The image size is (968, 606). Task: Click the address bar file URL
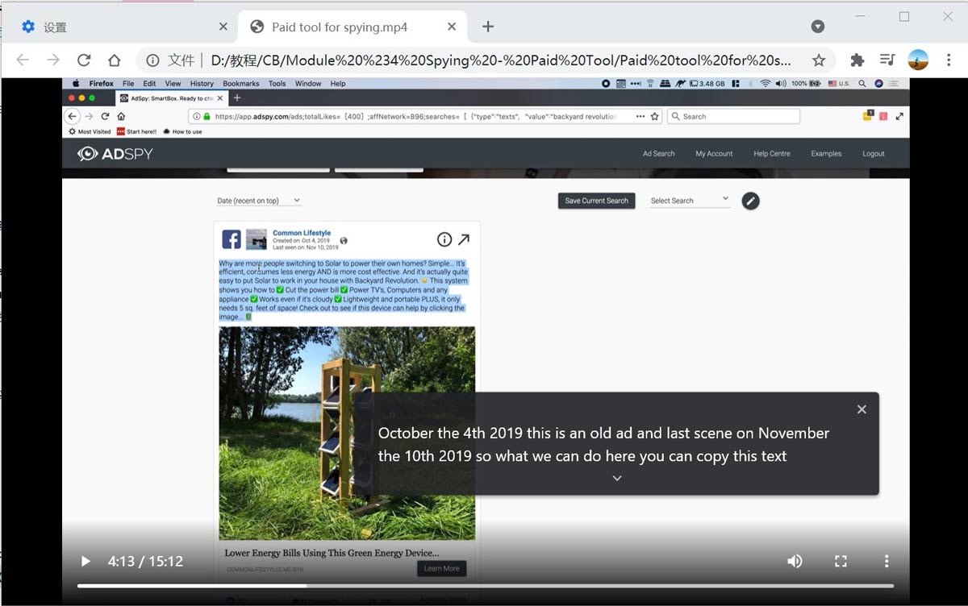point(500,60)
